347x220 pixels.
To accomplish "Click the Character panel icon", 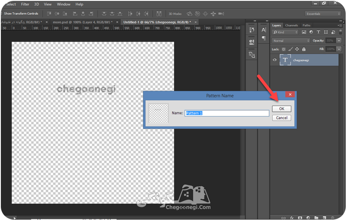I will (x=264, y=30).
